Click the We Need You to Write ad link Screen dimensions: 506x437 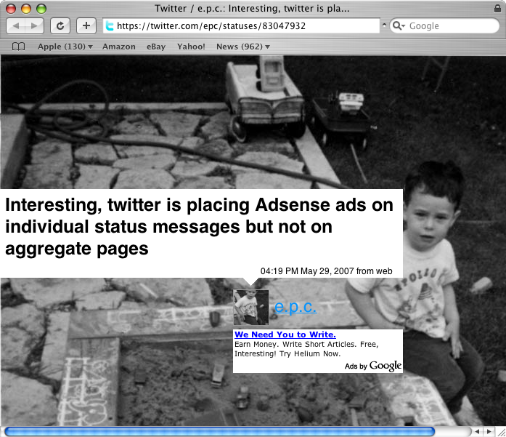coord(285,334)
